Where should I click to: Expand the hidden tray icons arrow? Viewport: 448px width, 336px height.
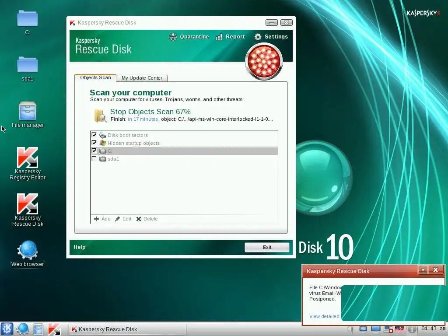[350, 329]
